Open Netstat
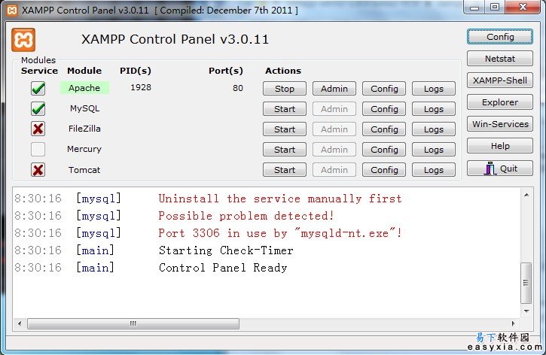Screen dimensions: 546x355 coord(500,59)
